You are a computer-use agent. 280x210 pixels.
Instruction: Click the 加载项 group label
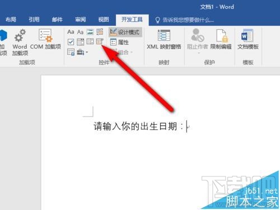pos(27,62)
